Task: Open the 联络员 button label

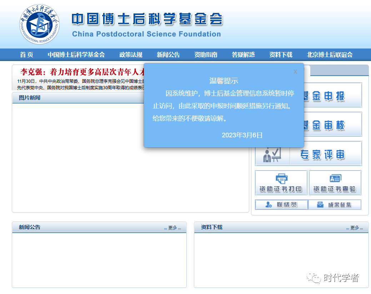Action: coord(287,205)
